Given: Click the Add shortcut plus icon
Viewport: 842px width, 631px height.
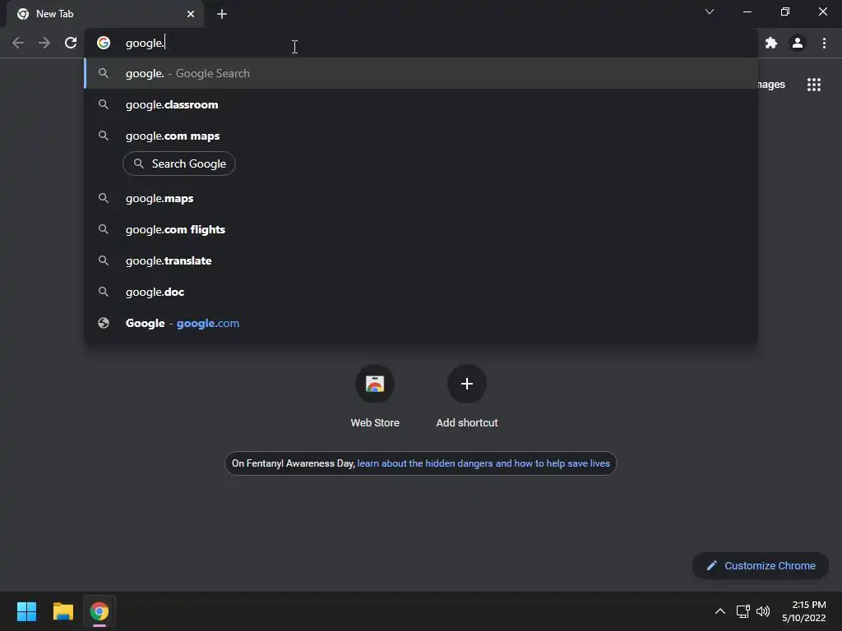Looking at the screenshot, I should (467, 384).
